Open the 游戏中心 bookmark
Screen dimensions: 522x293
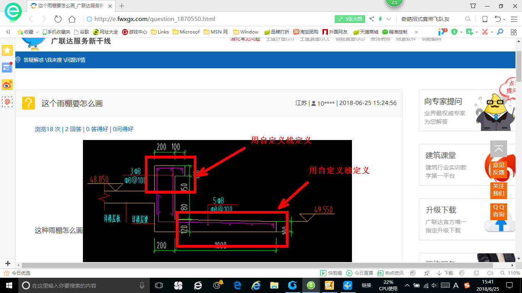(x=135, y=32)
